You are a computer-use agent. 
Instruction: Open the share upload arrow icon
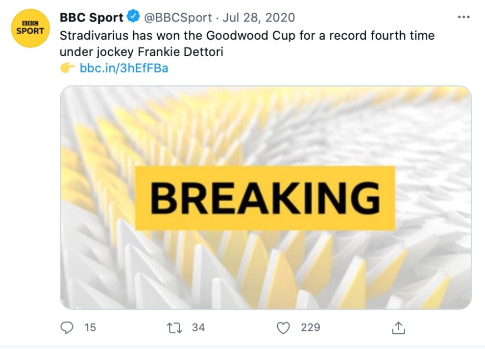[x=398, y=327]
